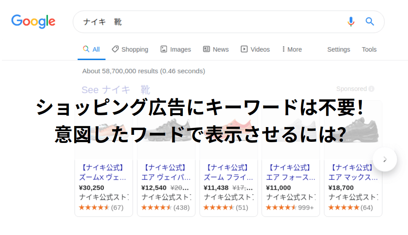This screenshot has height=235, width=408.
Task: Start voice search with the microphone icon
Action: click(x=350, y=22)
